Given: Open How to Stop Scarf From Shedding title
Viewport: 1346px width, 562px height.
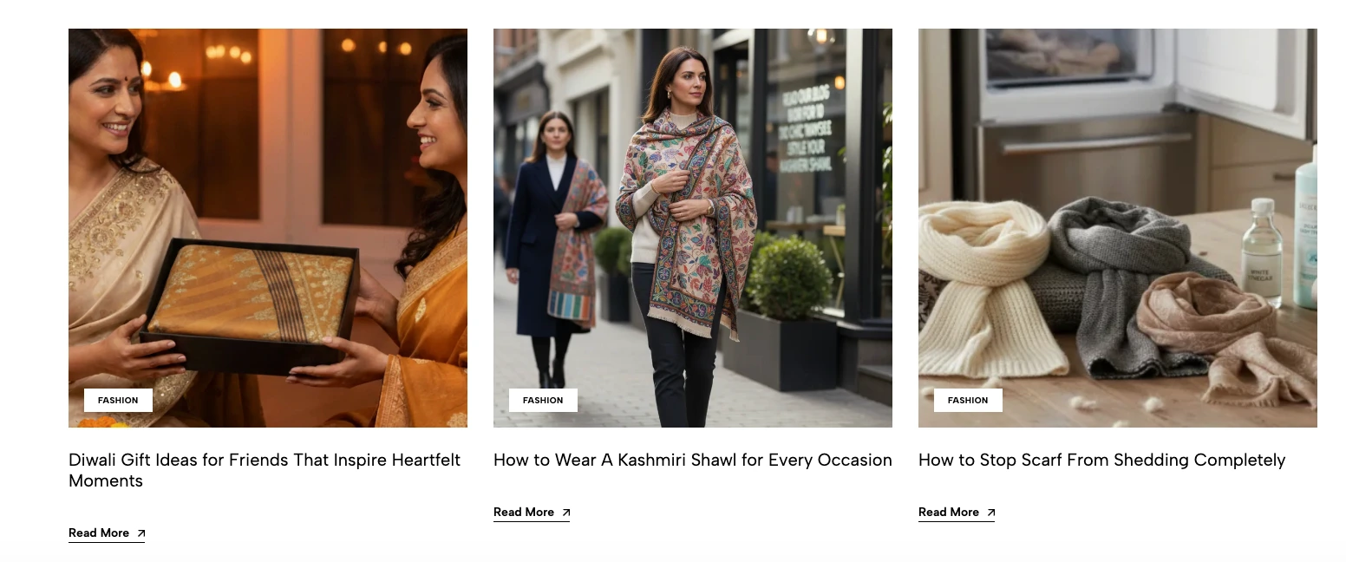Looking at the screenshot, I should tap(1101, 461).
